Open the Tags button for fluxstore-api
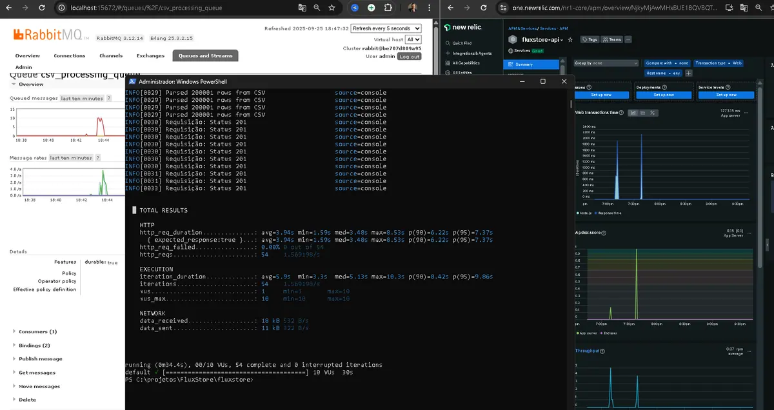Image resolution: width=774 pixels, height=410 pixels. point(590,39)
